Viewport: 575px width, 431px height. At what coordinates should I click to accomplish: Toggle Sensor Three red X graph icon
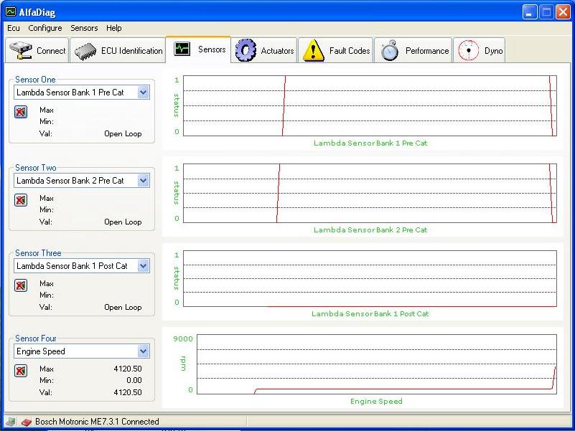coord(21,285)
